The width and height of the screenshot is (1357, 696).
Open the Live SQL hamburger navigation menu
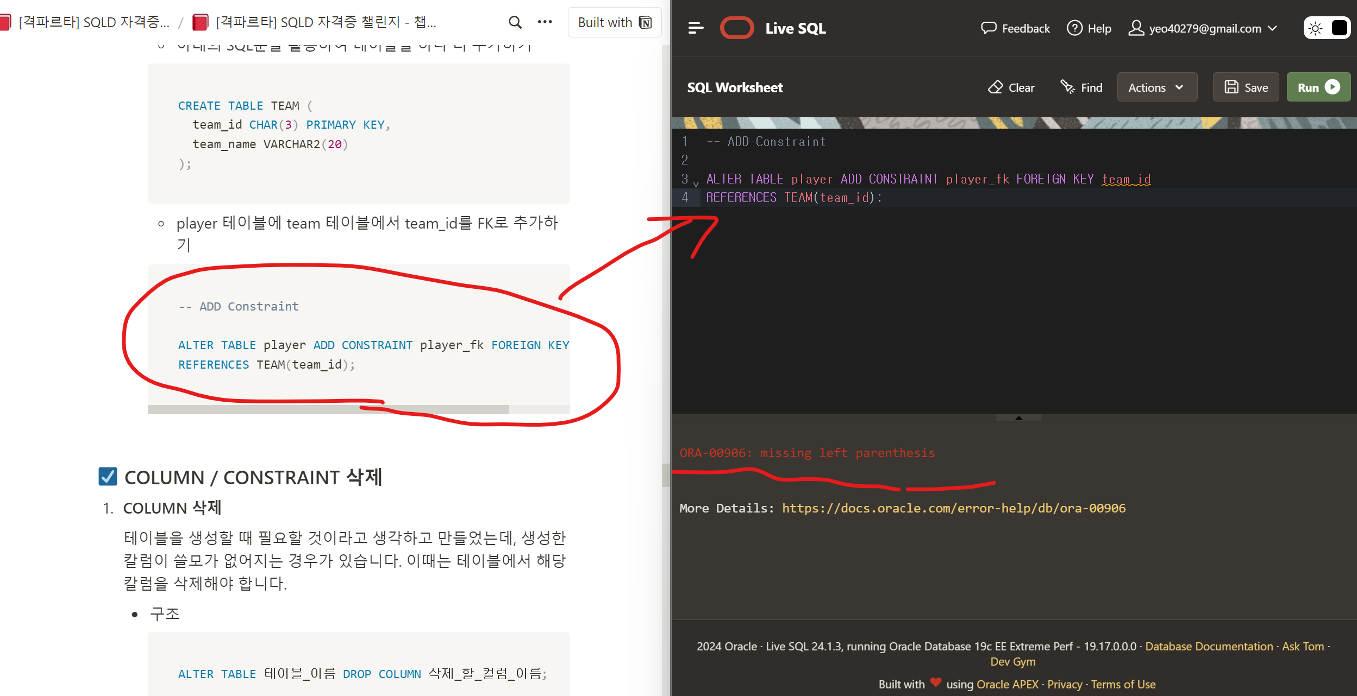[696, 28]
